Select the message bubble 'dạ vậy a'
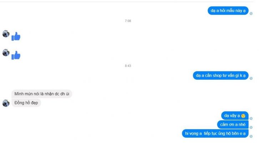 235,115
